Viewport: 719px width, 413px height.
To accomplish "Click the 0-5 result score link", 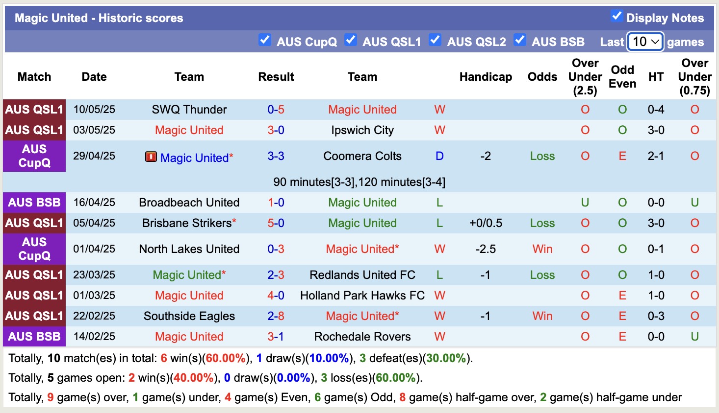I will coord(276,110).
